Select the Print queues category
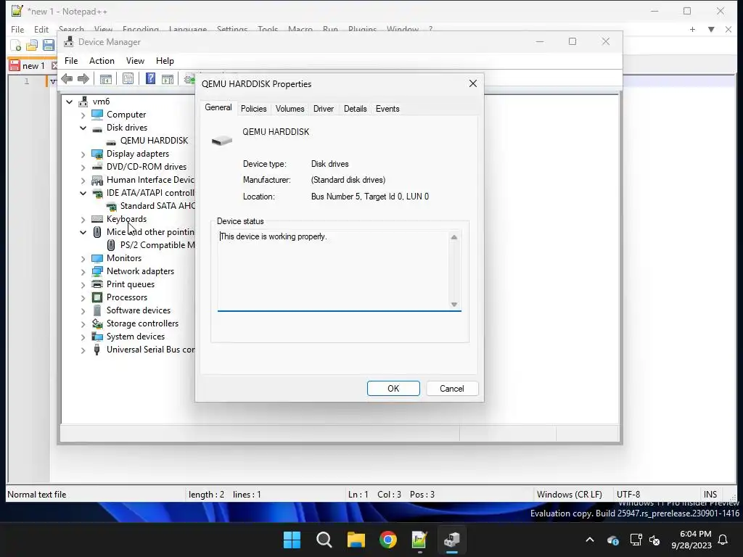The width and height of the screenshot is (743, 557). (131, 284)
